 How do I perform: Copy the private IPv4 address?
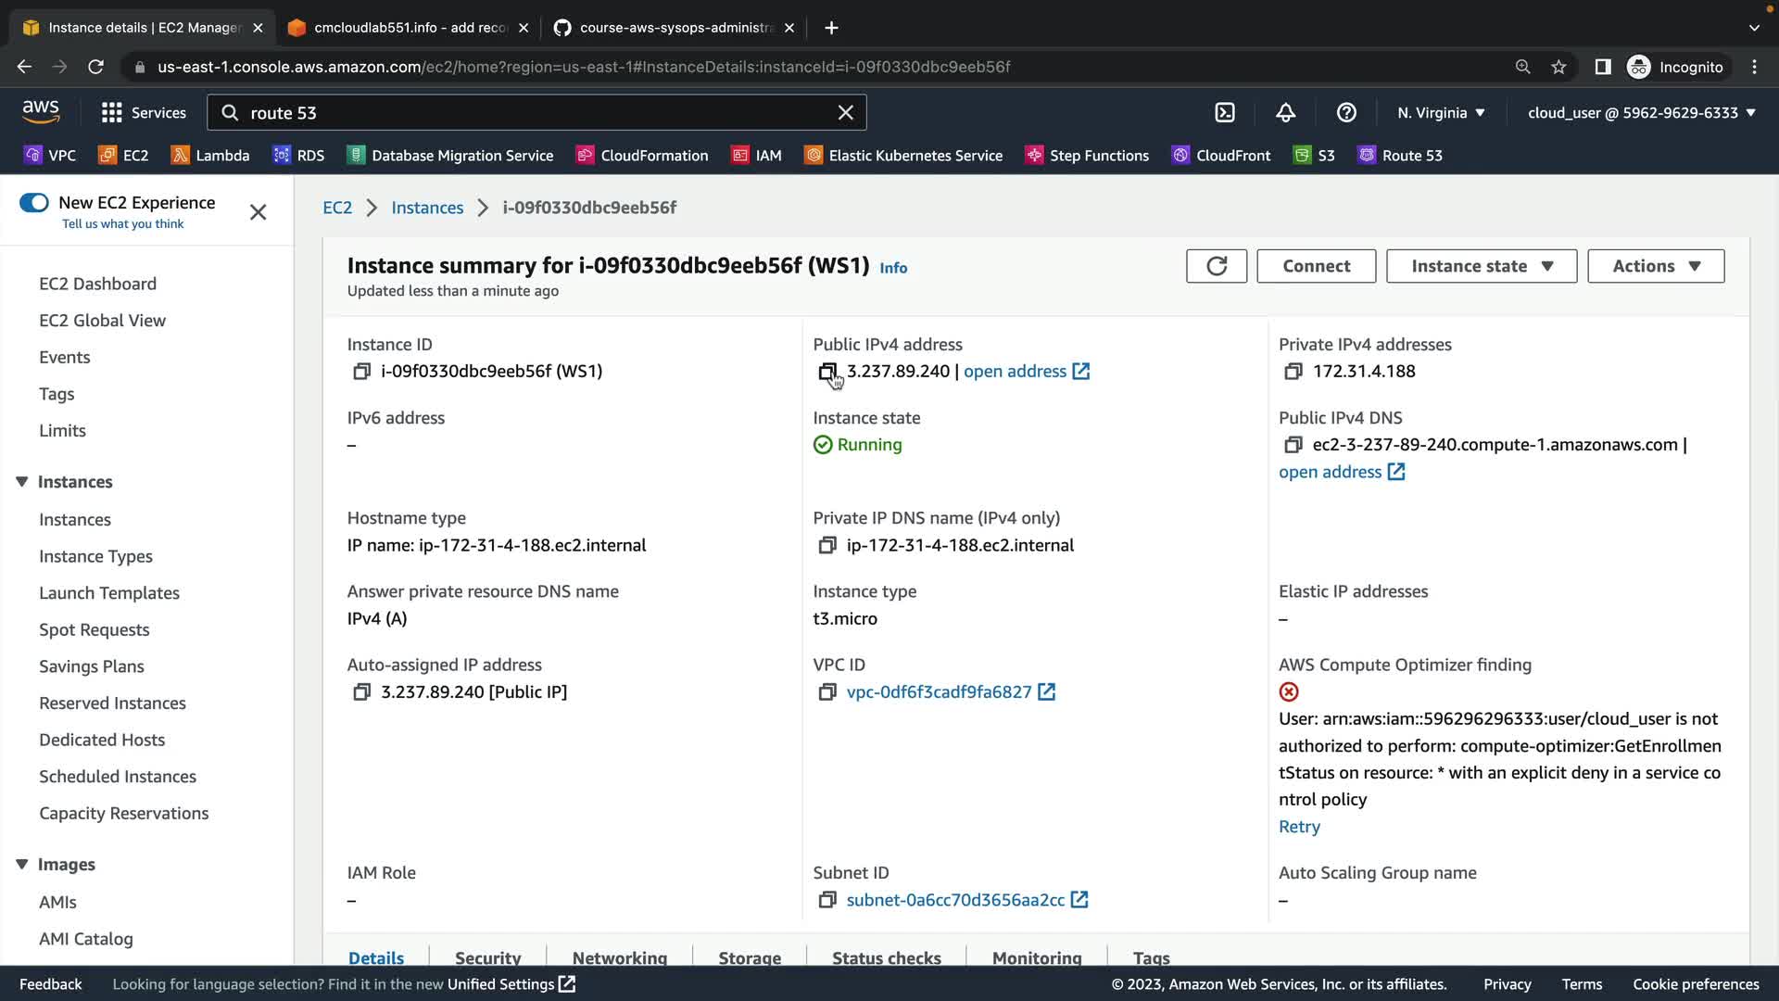1293,372
